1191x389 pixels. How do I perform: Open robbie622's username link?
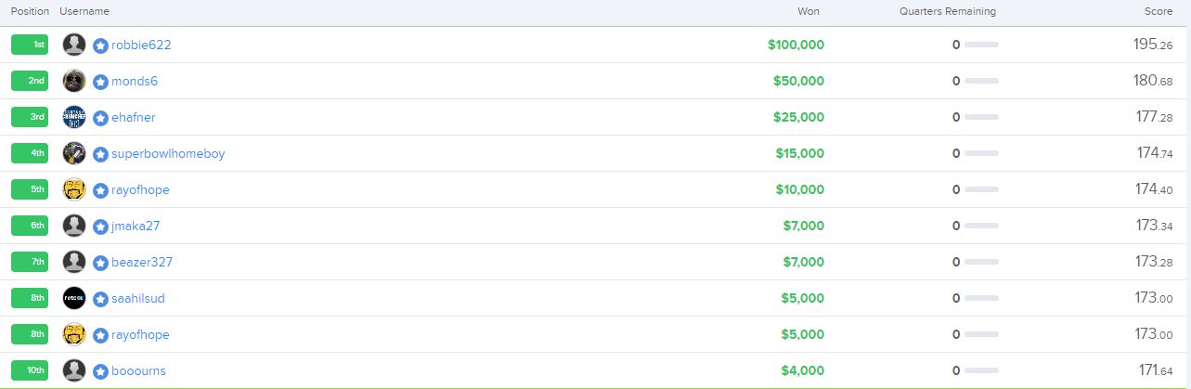point(141,45)
